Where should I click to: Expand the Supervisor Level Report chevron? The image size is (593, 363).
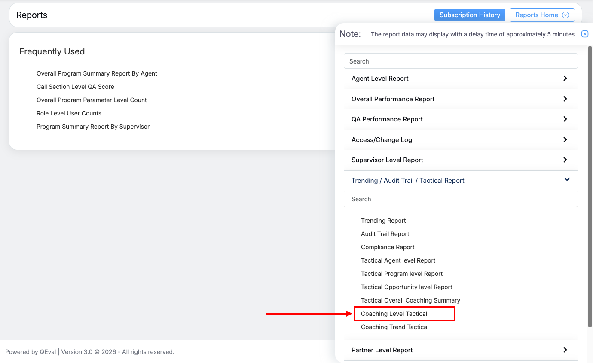point(565,160)
